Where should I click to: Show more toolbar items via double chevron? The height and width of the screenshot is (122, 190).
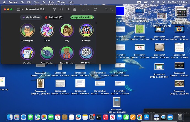[106, 9]
